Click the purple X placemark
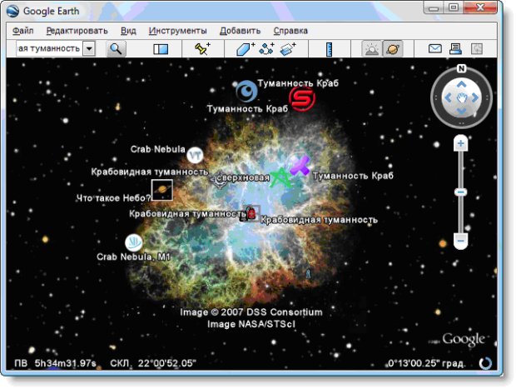The image size is (516, 389). [300, 166]
